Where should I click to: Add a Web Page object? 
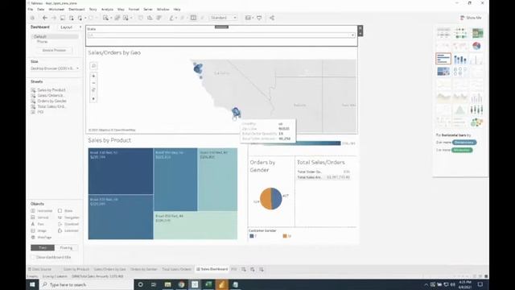[41, 237]
